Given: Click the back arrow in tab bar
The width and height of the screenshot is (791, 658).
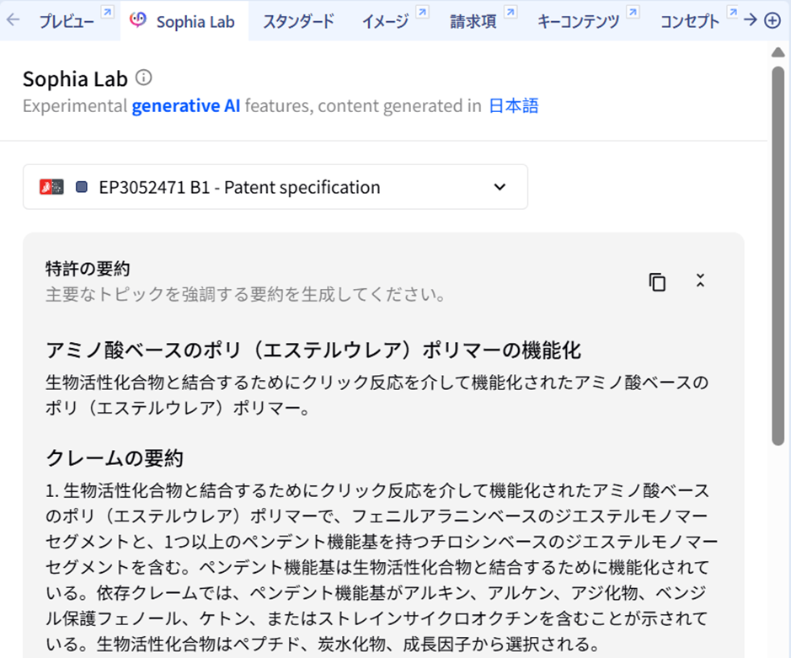Looking at the screenshot, I should [13, 20].
